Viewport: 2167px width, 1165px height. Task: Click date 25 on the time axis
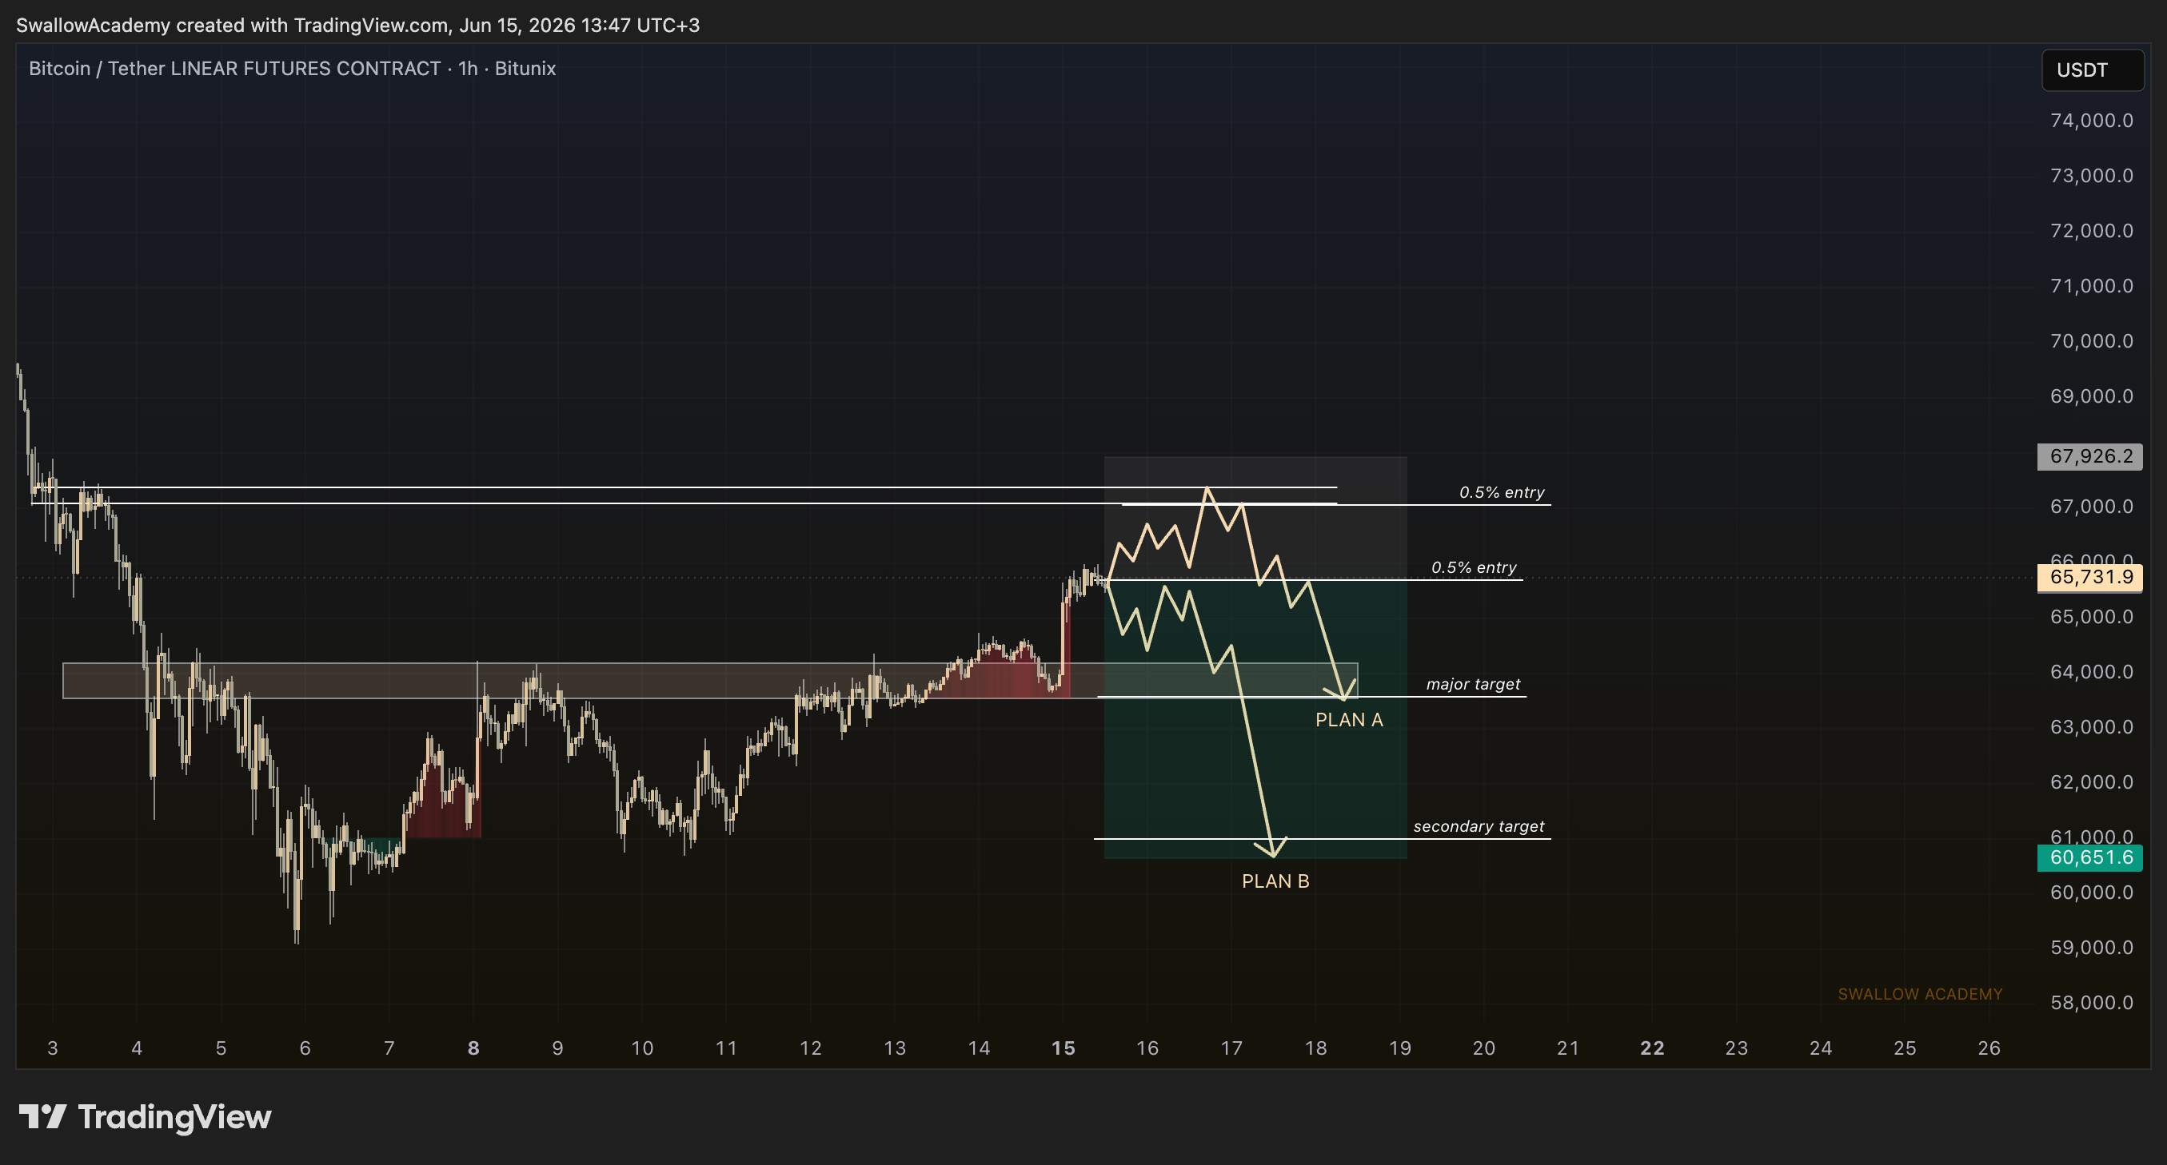click(x=1905, y=1048)
